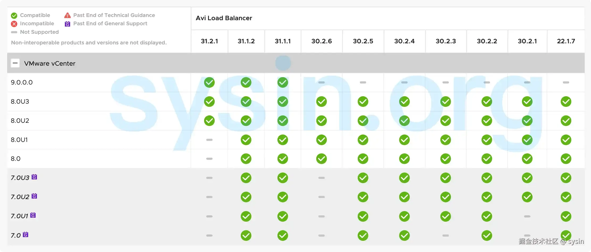Image resolution: width=591 pixels, height=252 pixels.
Task: Select the 30.2.1 column header
Action: coord(527,41)
